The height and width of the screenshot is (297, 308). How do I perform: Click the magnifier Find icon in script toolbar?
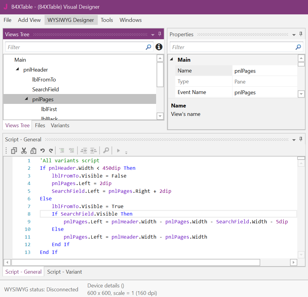point(106,150)
